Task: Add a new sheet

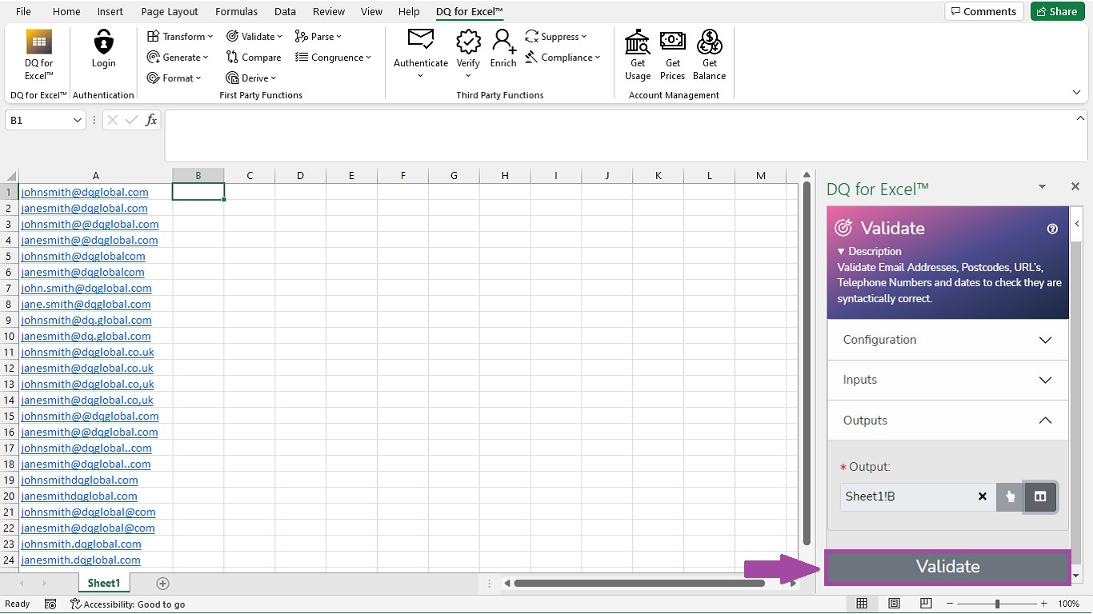Action: click(x=162, y=583)
